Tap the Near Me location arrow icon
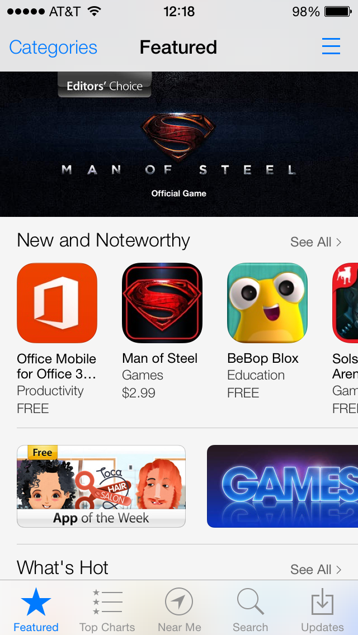358x635 pixels. pos(179,602)
